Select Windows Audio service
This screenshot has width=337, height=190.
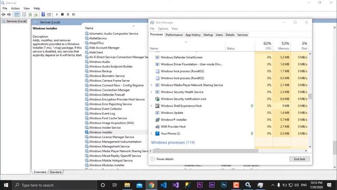(100, 62)
